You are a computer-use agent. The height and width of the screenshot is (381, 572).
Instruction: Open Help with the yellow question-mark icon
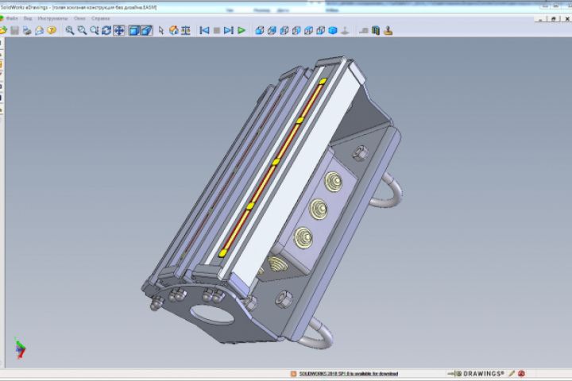tap(52, 30)
